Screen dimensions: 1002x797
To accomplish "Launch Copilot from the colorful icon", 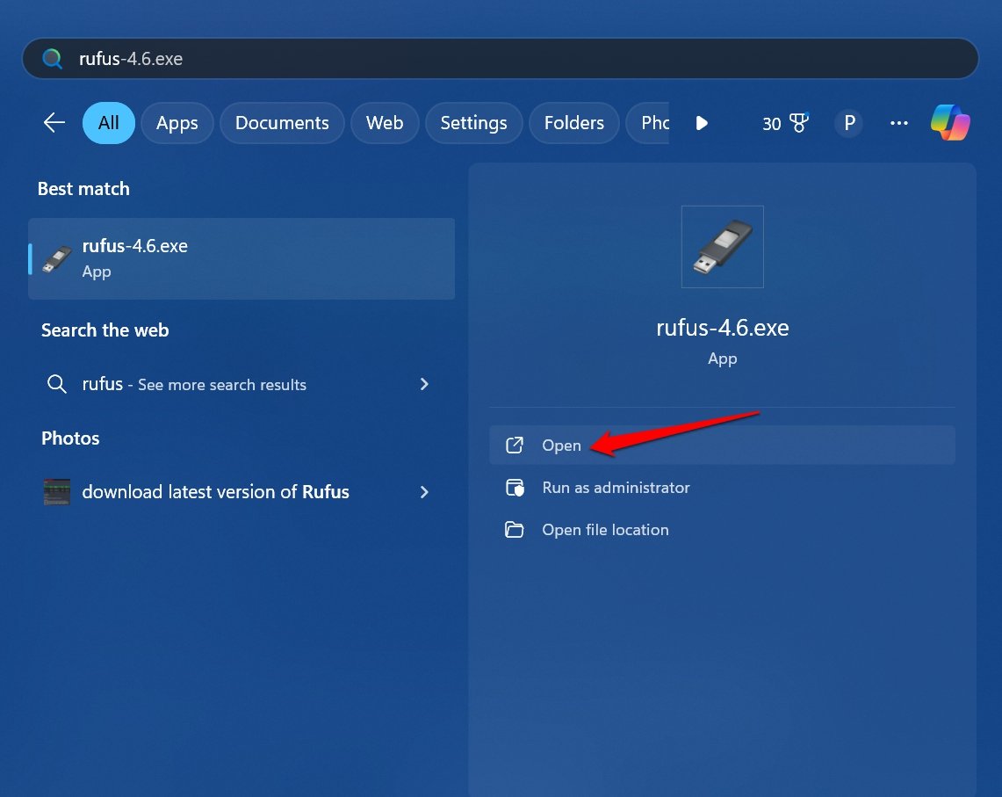I will pos(950,122).
